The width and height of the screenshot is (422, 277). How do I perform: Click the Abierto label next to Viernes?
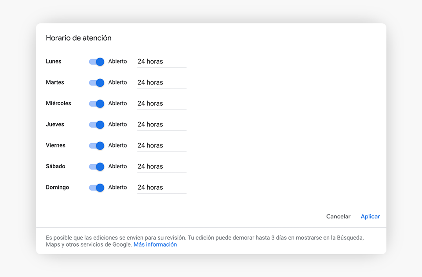pyautogui.click(x=118, y=145)
